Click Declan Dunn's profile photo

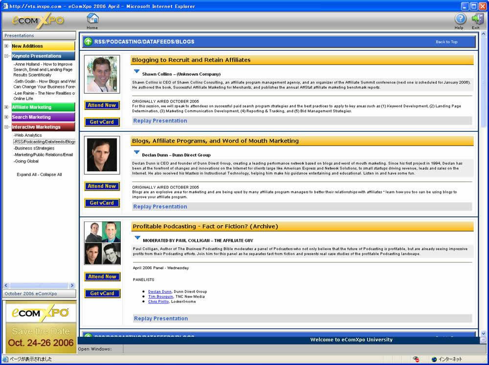pyautogui.click(x=102, y=155)
